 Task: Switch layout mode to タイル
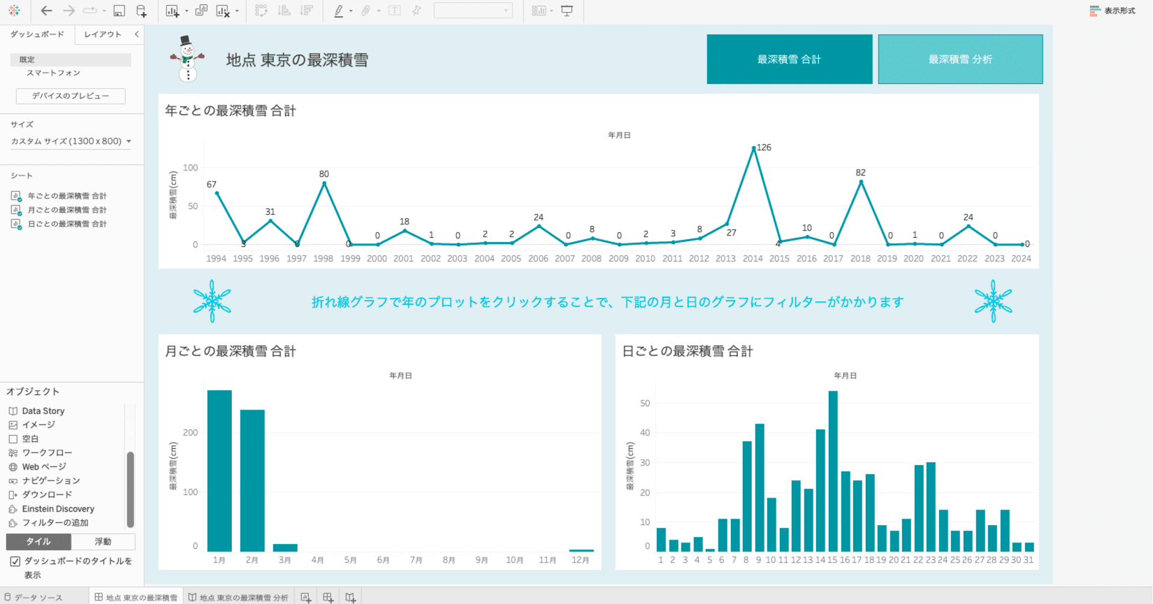38,542
